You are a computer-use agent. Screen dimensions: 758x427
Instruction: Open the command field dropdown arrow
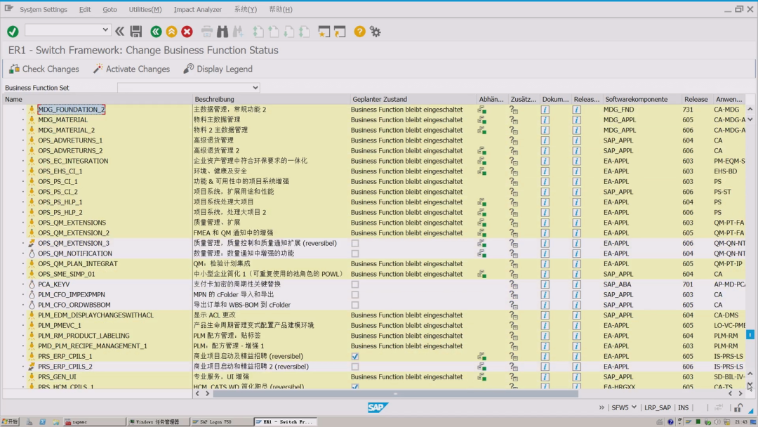(x=105, y=29)
